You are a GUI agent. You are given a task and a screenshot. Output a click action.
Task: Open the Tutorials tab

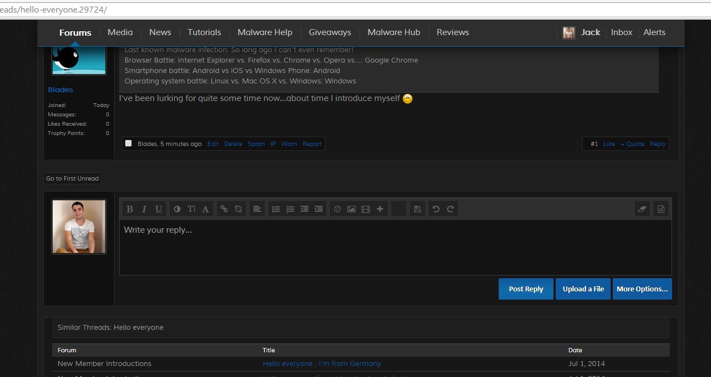pyautogui.click(x=204, y=32)
